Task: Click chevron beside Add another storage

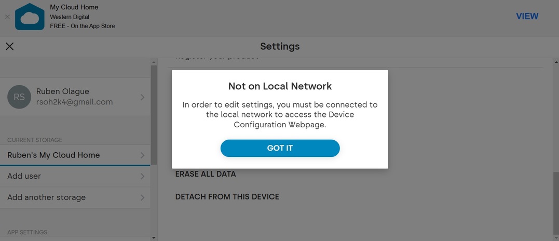Action: 142,197
